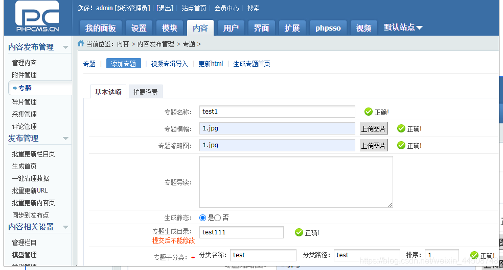Switch to the 扩展设置 tab
The image size is (503, 270).
coord(146,92)
